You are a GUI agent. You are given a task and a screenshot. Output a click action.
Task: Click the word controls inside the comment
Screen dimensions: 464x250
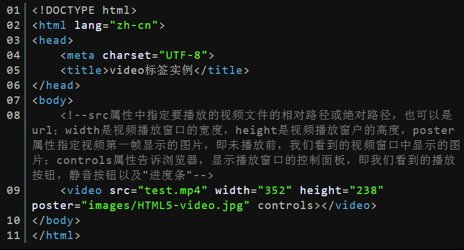[x=84, y=161]
